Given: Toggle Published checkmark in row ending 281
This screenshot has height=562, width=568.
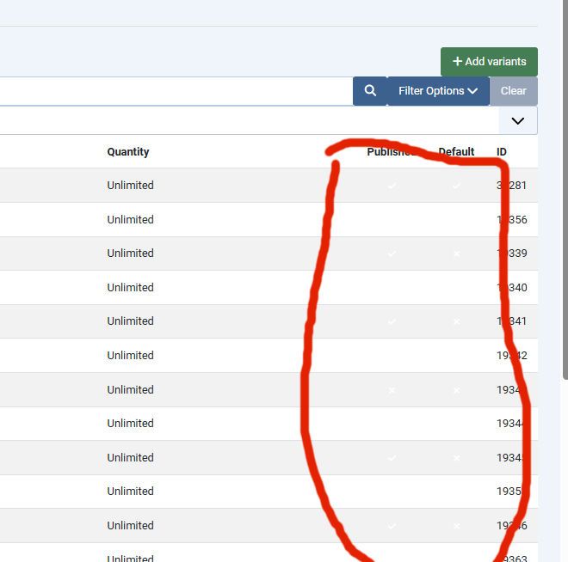Looking at the screenshot, I should click(x=392, y=186).
